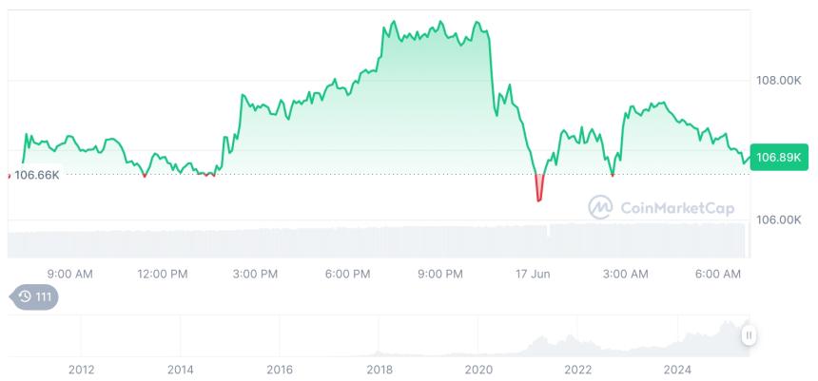The image size is (818, 381).
Task: Click the 106.66K opening price label
Action: pos(37,175)
